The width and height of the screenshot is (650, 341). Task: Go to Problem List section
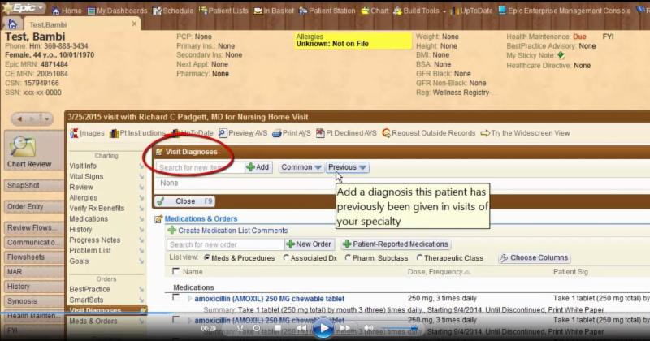[x=90, y=251]
